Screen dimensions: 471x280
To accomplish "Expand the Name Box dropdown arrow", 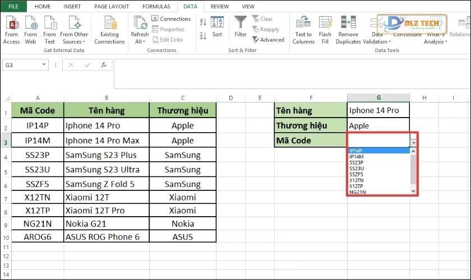I will [x=44, y=65].
